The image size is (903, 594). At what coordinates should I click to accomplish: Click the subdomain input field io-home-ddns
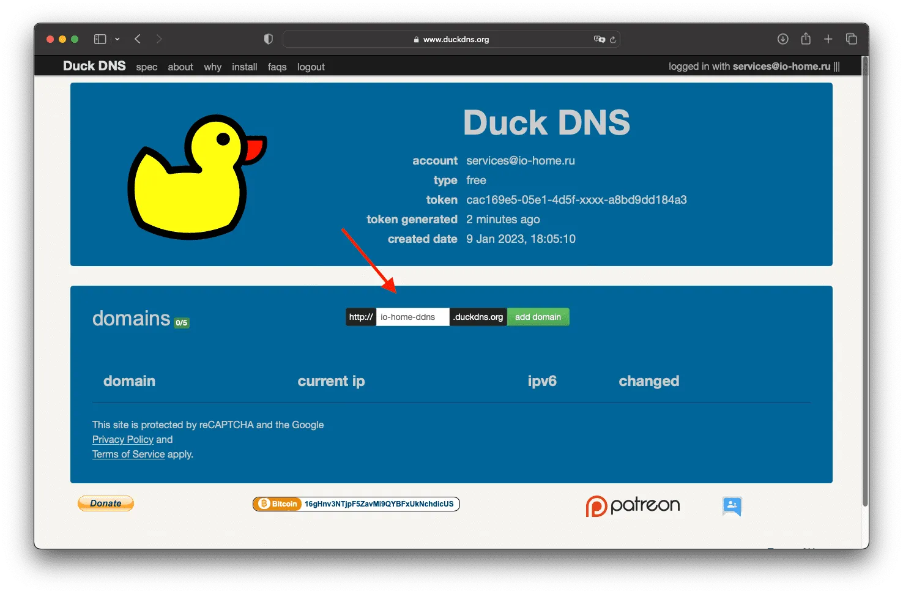coord(412,317)
